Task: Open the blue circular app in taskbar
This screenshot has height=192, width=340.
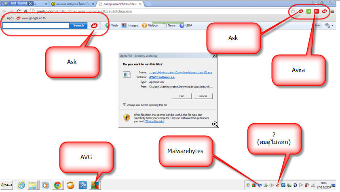Action: coord(82,185)
